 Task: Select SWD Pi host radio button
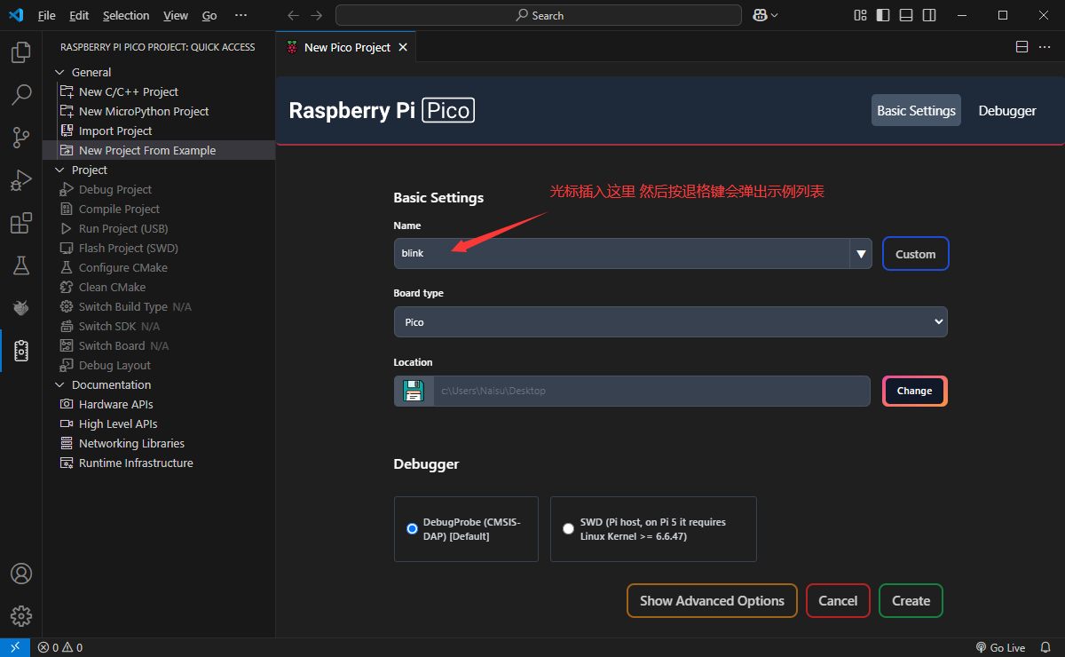[568, 528]
